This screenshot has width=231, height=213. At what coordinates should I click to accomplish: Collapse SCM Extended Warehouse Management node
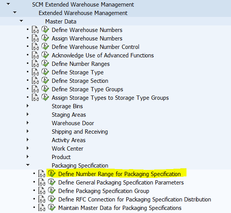tap(8, 4)
